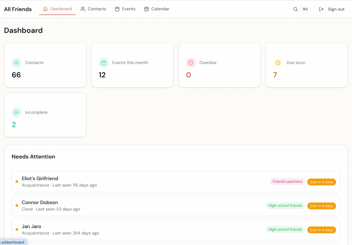Click the Calendar icon next to Calendar label
The width and height of the screenshot is (352, 245).
click(146, 9)
